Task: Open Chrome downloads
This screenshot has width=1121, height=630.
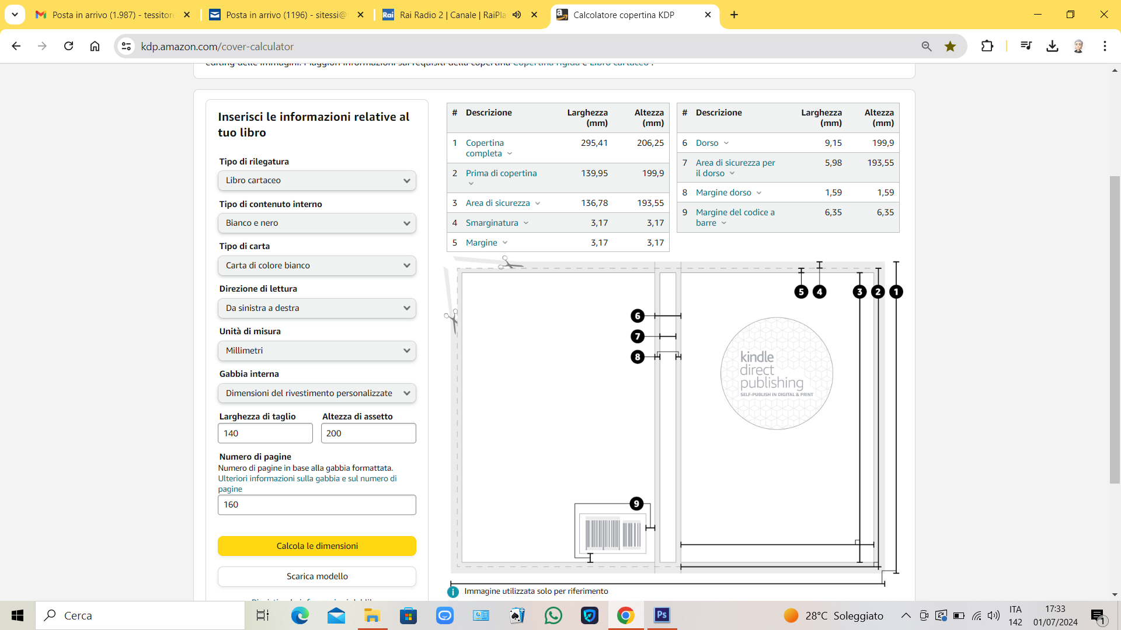Action: [1052, 46]
